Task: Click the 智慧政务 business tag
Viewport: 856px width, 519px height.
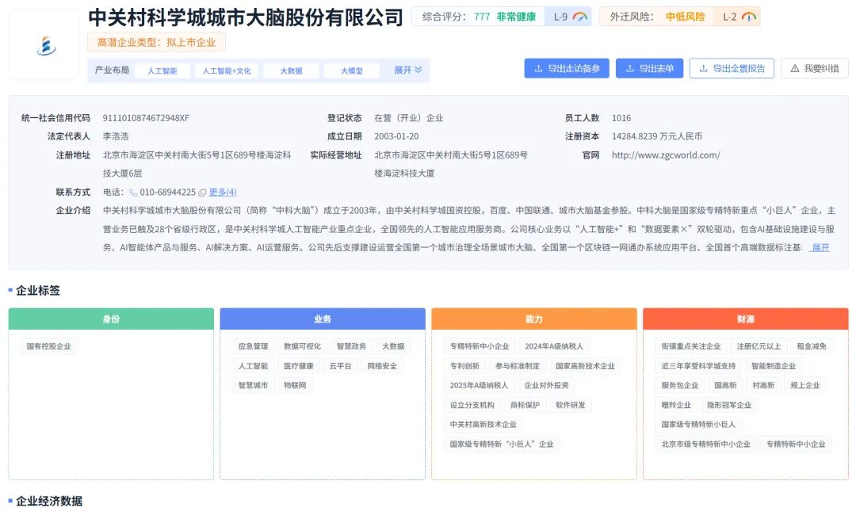Action: [x=351, y=346]
